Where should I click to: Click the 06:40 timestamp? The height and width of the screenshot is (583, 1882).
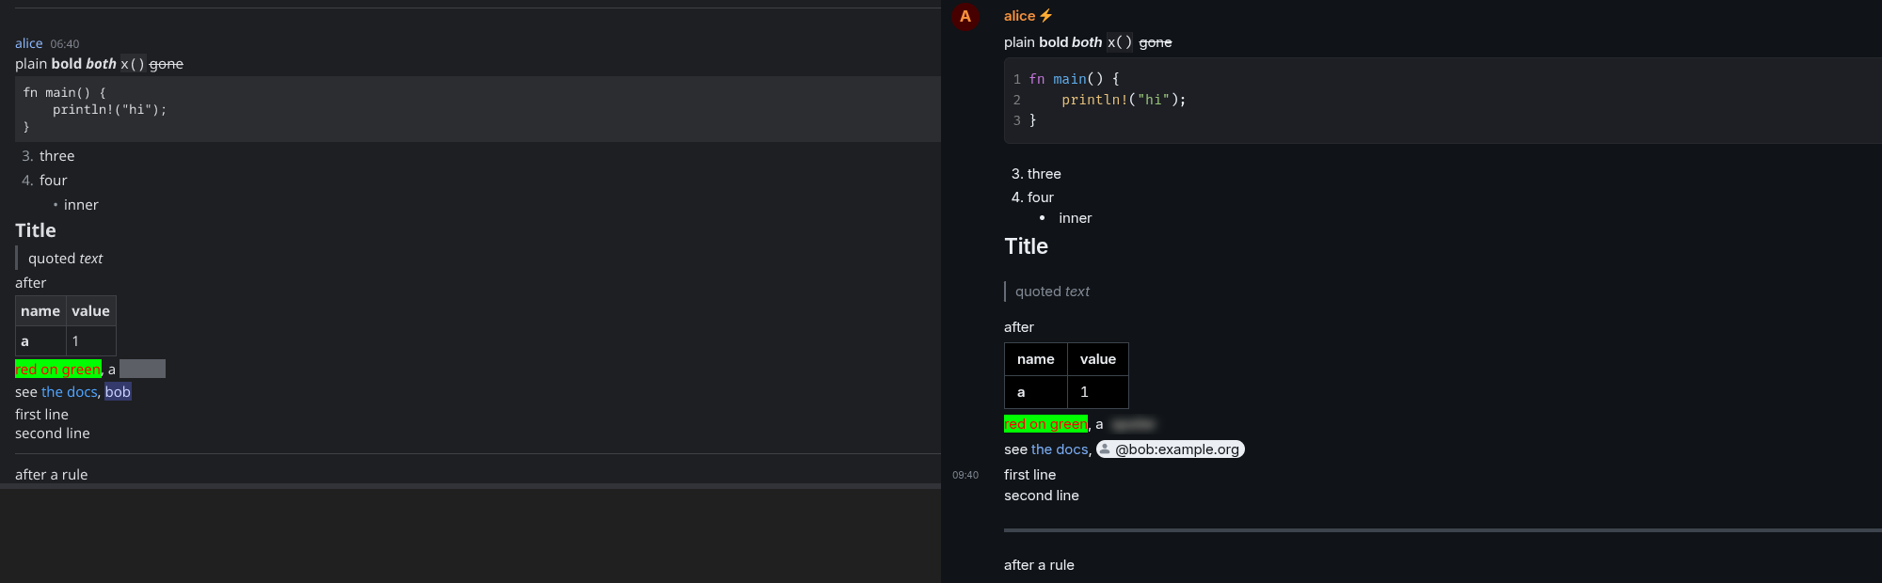[x=65, y=44]
